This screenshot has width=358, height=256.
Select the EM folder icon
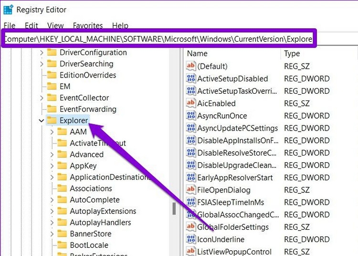(52, 86)
